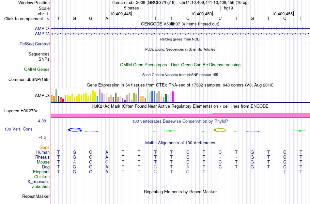The height and width of the screenshot is (204, 310).
Task: Click the 'Click to complement -->' label
Action: (x=27, y=19)
